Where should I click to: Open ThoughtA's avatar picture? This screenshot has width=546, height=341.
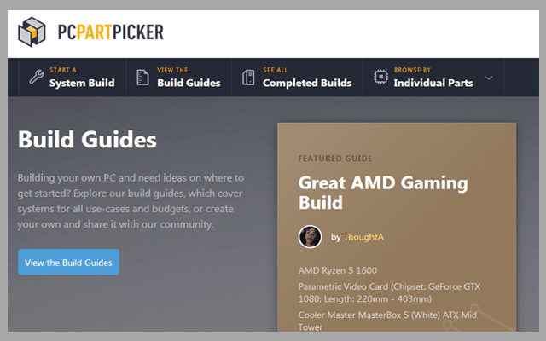click(x=310, y=237)
